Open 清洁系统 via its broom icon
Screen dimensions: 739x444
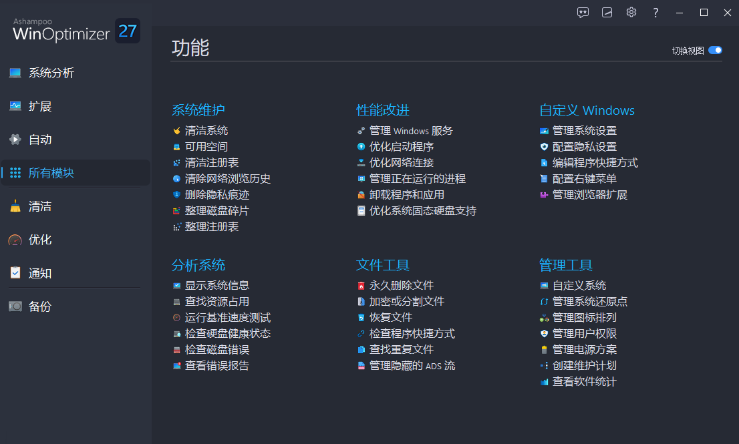175,130
